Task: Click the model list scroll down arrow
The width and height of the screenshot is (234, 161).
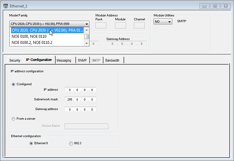Action: 87,43
